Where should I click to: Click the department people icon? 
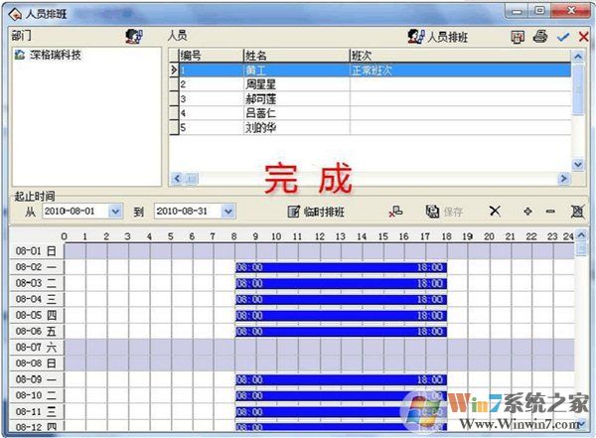[134, 36]
